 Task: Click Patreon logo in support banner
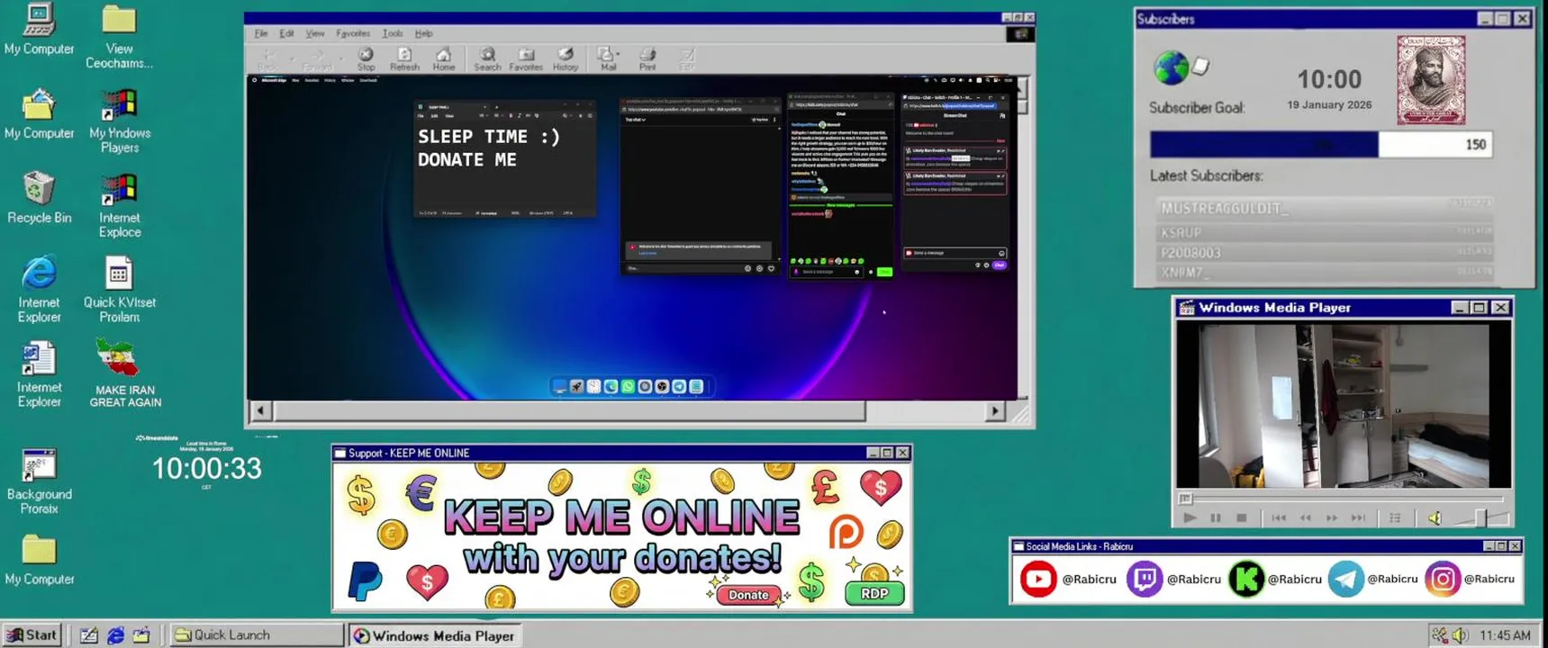click(x=846, y=532)
